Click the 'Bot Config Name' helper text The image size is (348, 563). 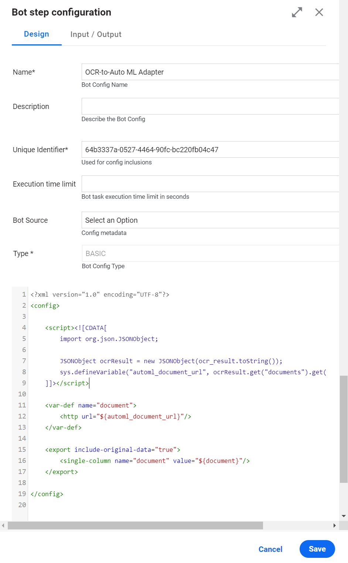click(x=105, y=85)
